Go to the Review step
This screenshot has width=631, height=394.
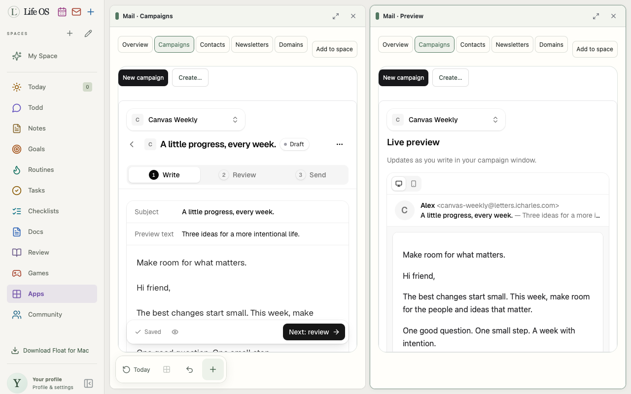[238, 175]
